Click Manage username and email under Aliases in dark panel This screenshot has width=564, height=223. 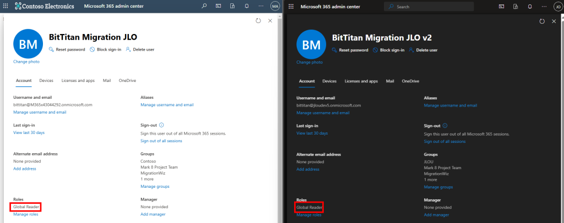[451, 105]
